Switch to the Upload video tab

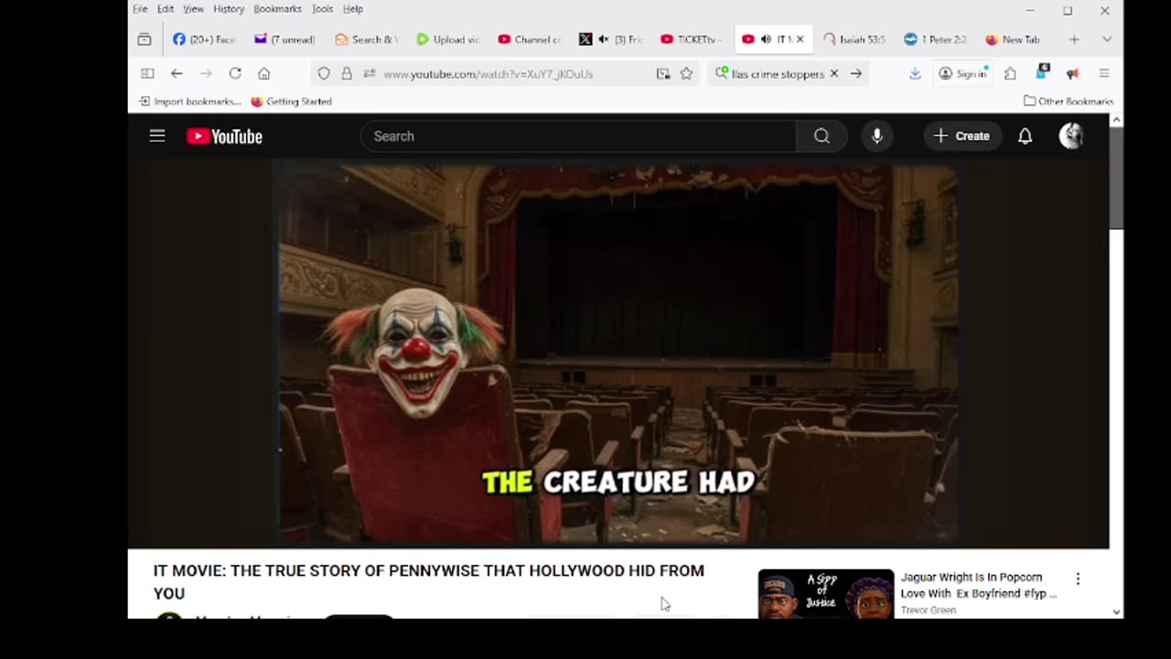[448, 39]
